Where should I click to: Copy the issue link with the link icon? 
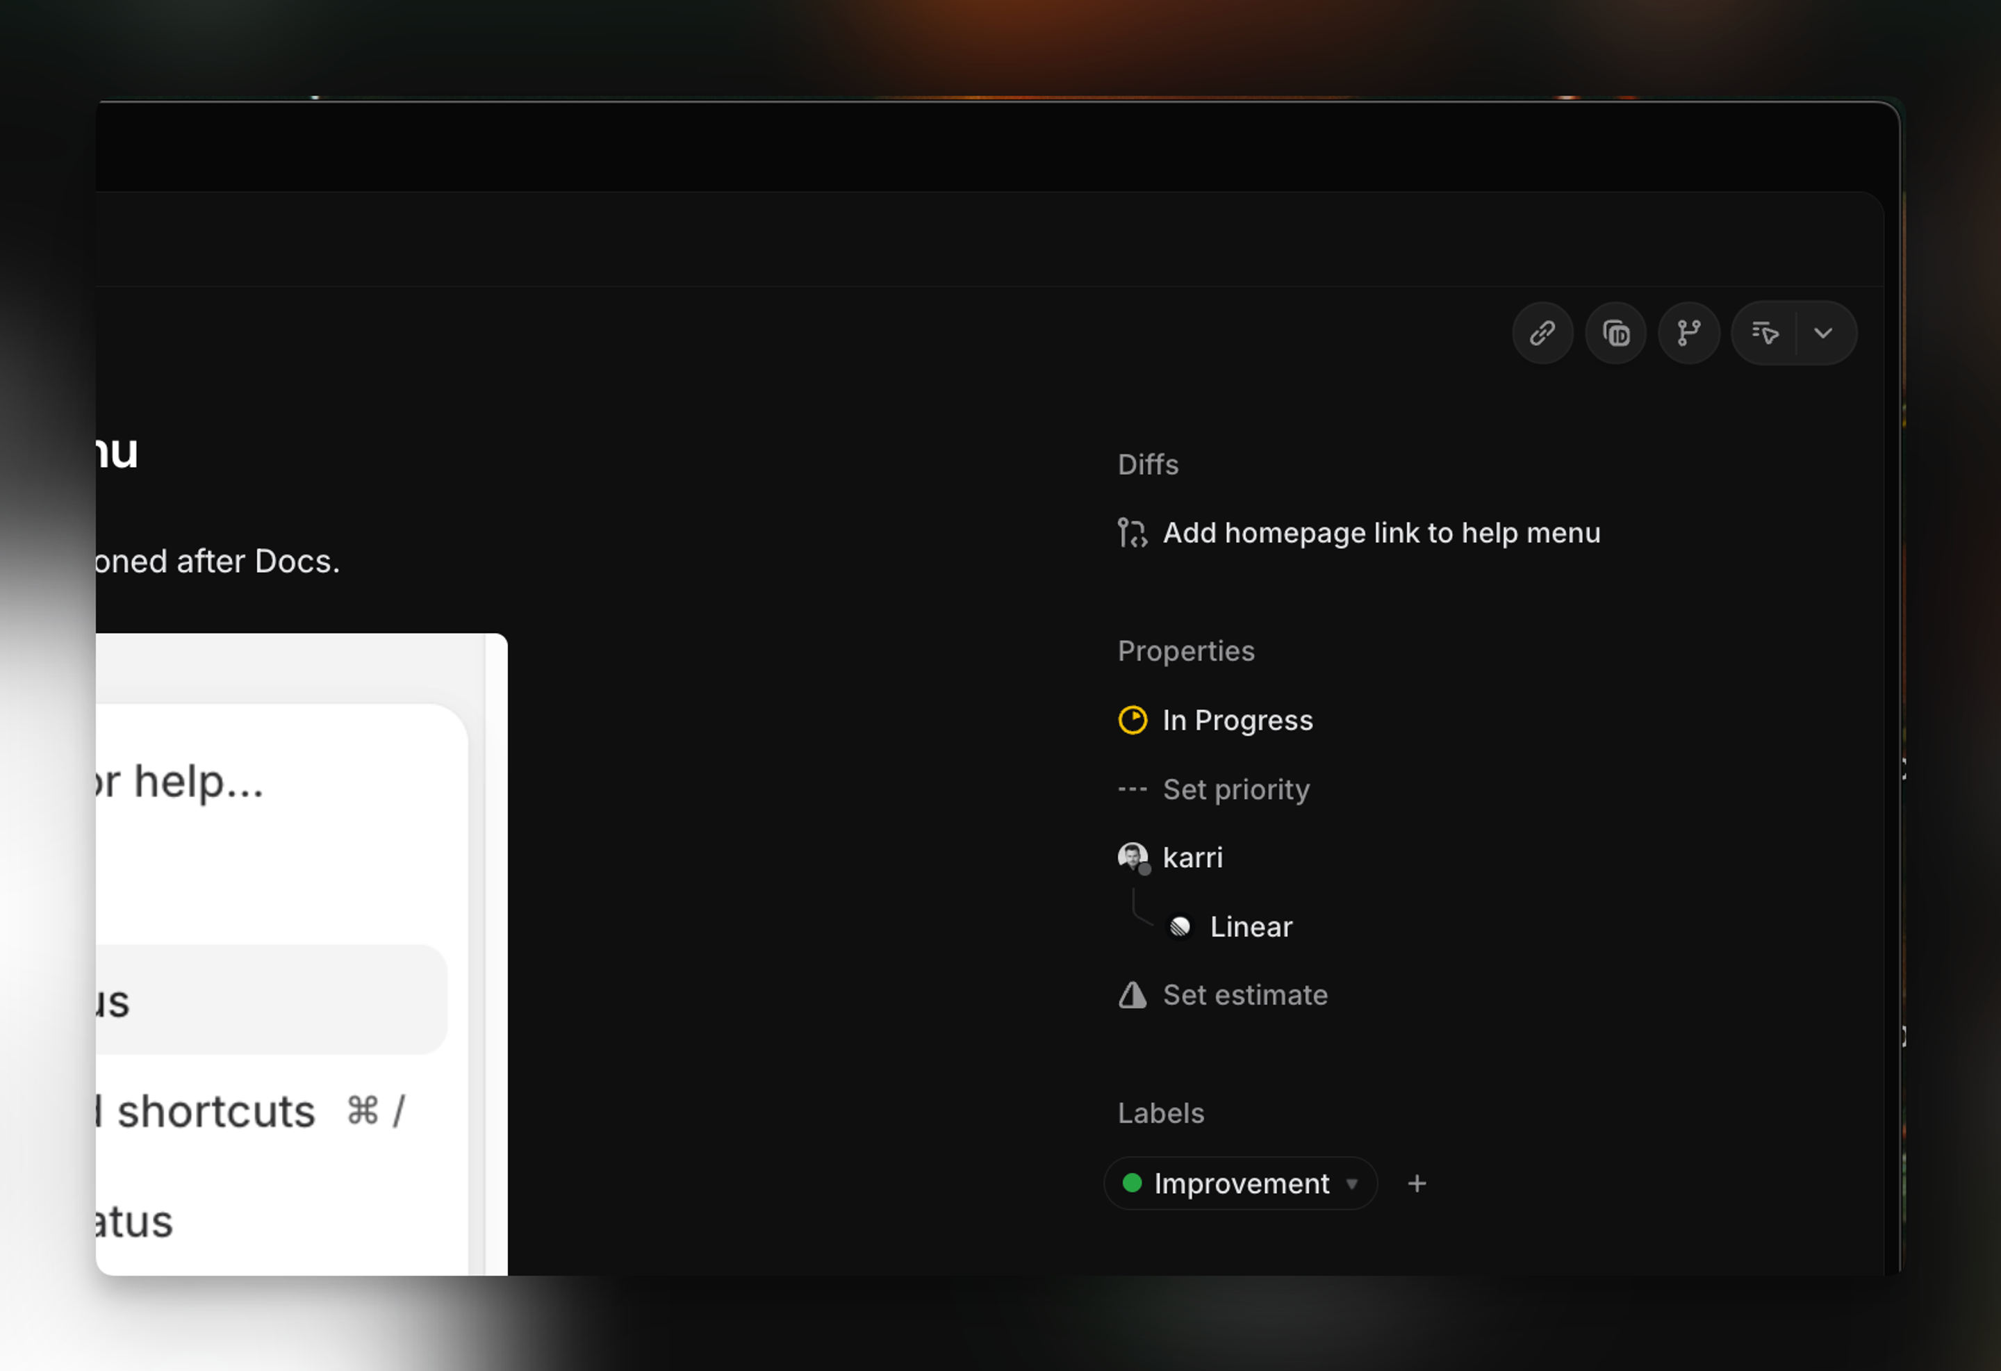[1542, 334]
